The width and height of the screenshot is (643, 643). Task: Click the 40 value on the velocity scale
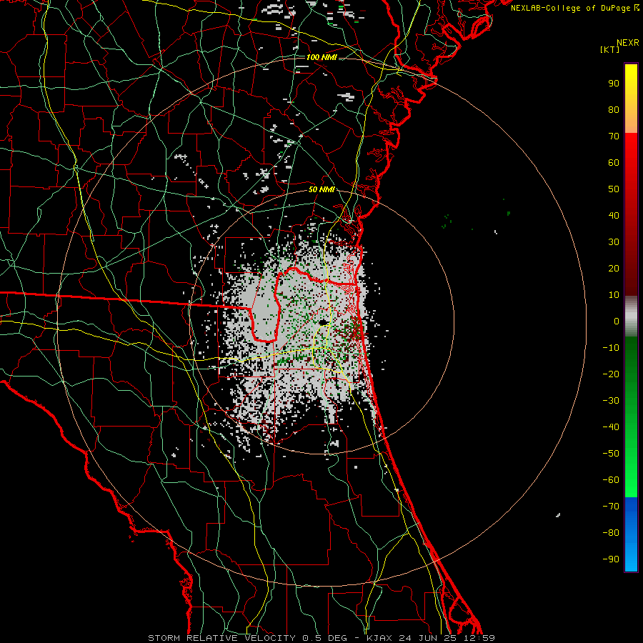click(x=614, y=216)
